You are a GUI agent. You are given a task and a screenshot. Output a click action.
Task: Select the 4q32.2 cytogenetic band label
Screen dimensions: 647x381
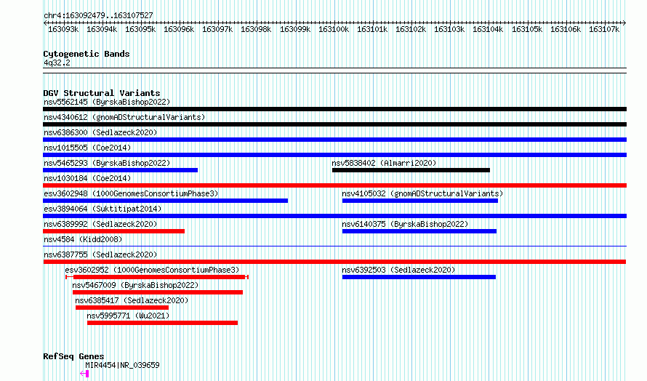(57, 63)
